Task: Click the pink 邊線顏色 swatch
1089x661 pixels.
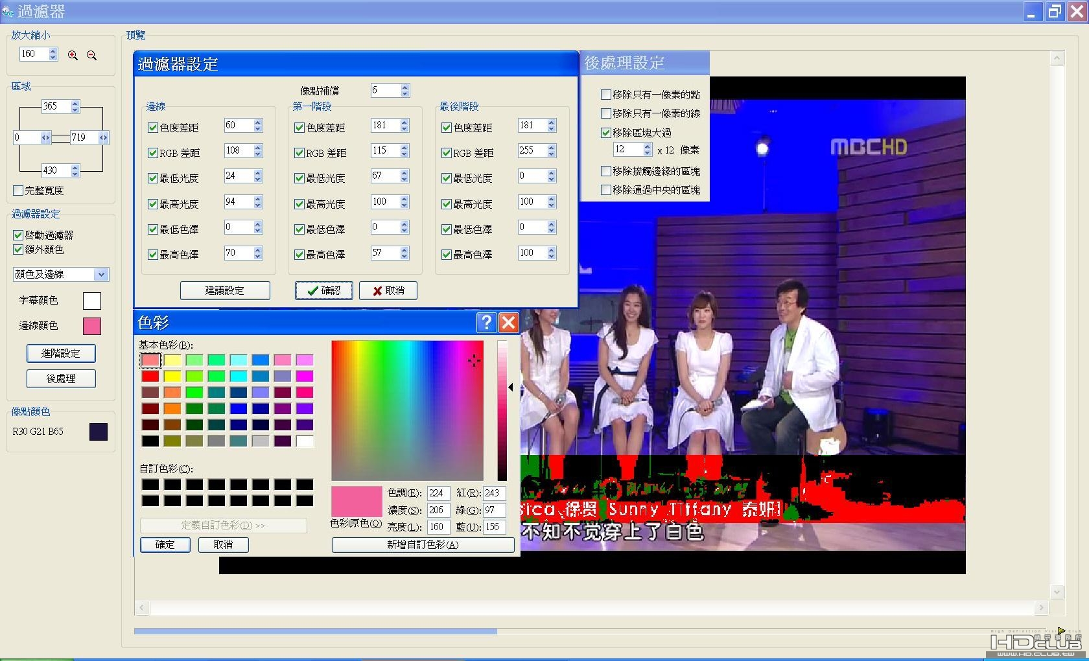Action: (x=92, y=326)
